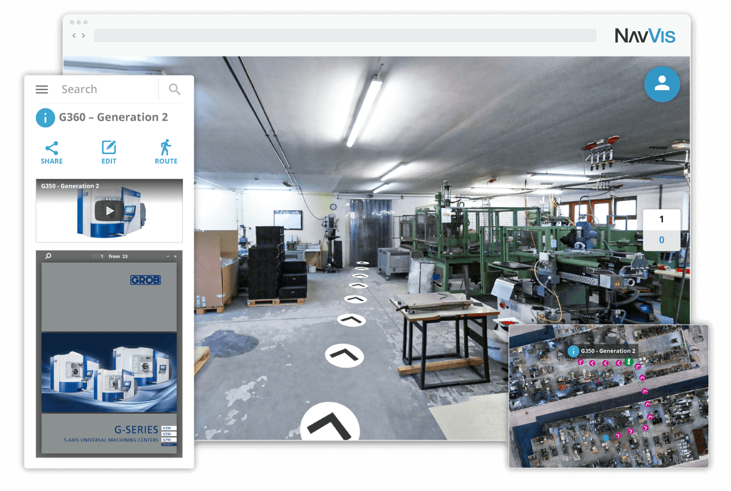Start a Route to this location
The width and height of the screenshot is (731, 491).
166,152
